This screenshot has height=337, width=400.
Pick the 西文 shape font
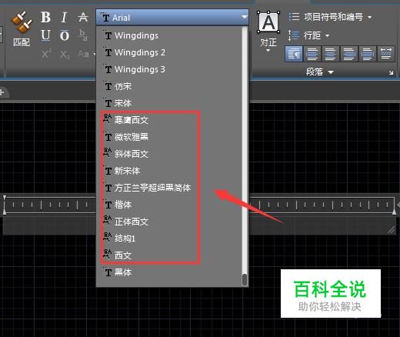(x=169, y=255)
